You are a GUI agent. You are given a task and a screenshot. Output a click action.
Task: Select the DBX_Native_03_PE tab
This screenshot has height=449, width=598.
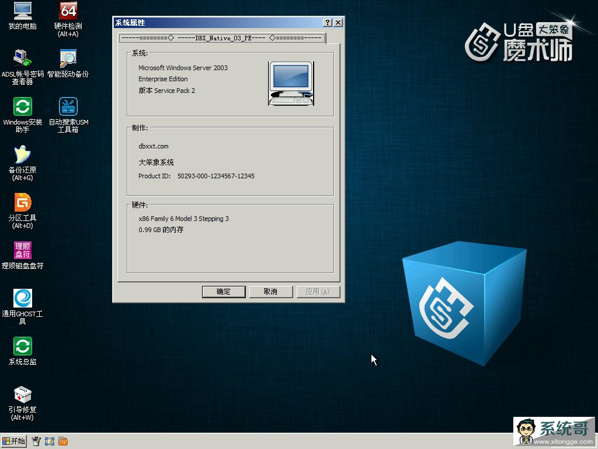coord(222,38)
